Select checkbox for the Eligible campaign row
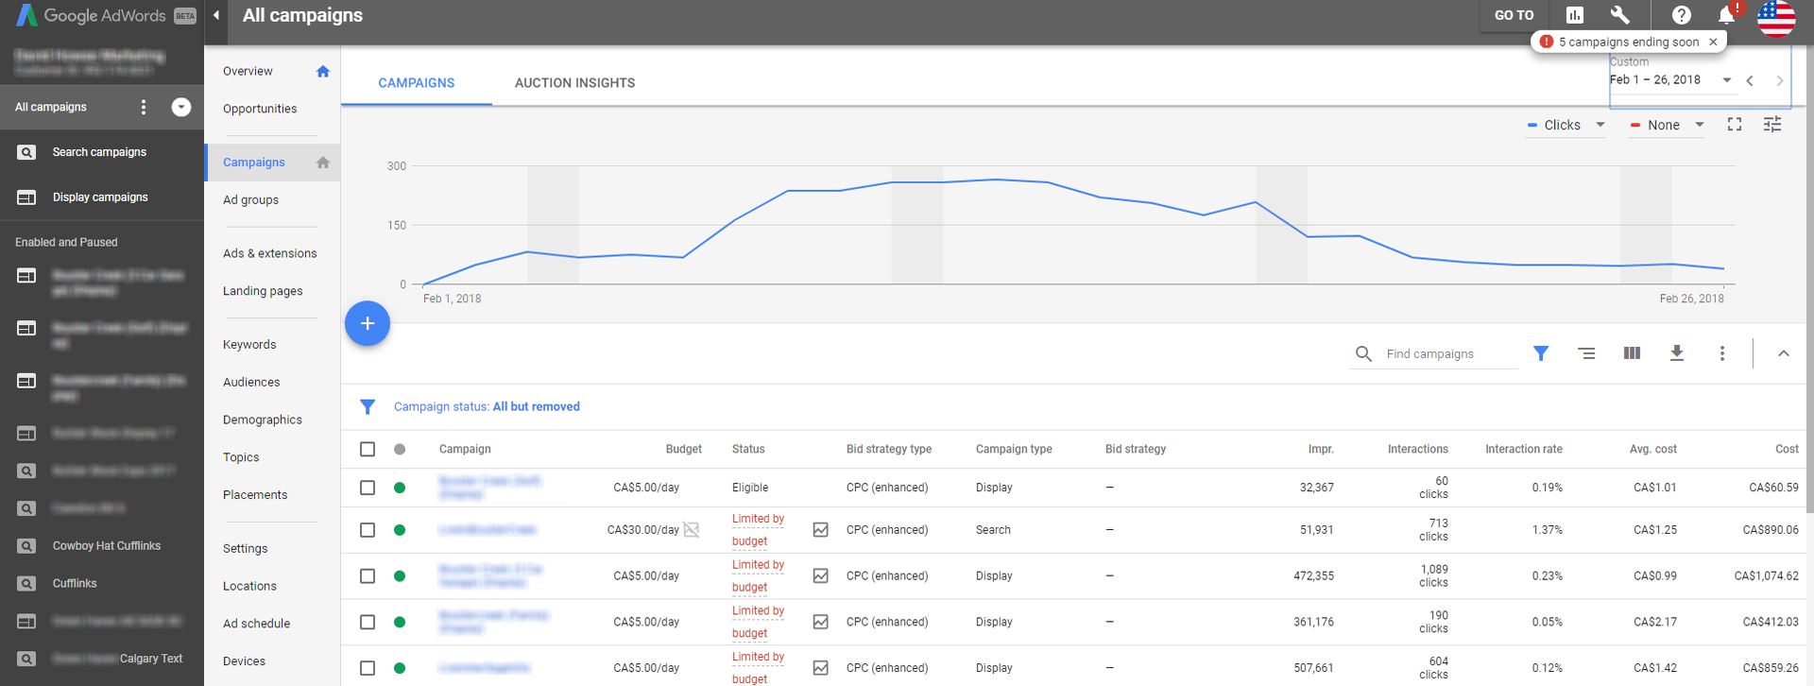This screenshot has width=1814, height=686. 368,488
